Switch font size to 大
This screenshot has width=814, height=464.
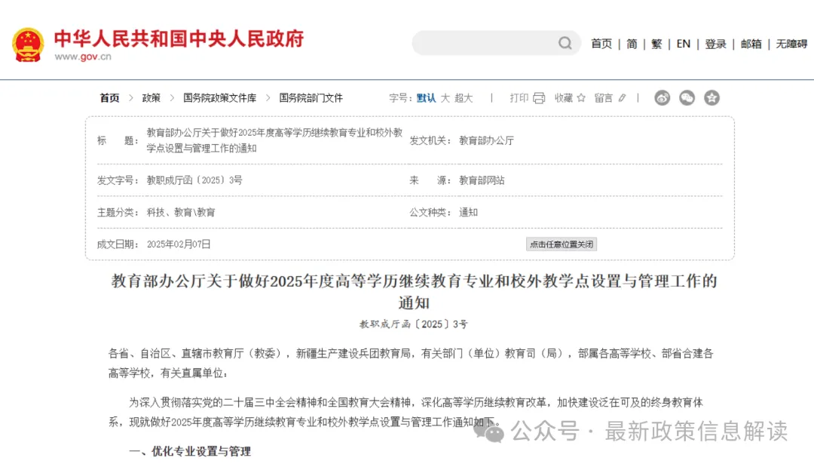[445, 97]
